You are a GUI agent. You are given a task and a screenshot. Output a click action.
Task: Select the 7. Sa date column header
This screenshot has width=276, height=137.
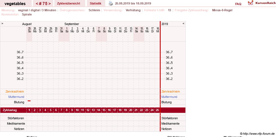pos(99,30)
